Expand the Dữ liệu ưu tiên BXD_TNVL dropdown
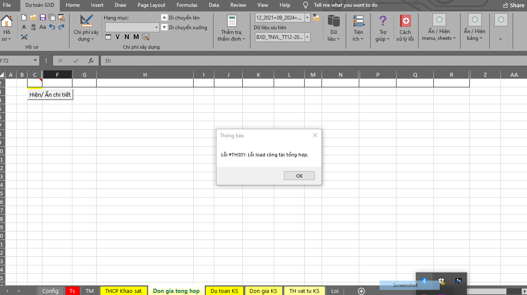Screen dimensions: 527x295 point(307,37)
